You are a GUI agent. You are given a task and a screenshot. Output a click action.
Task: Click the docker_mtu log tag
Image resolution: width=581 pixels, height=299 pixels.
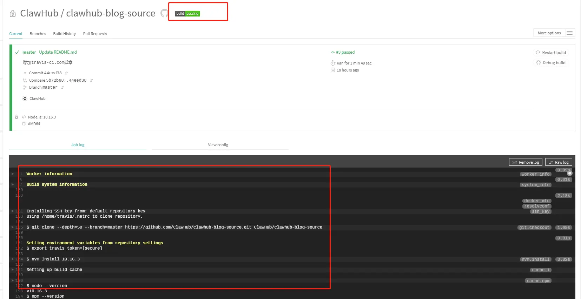(x=537, y=201)
